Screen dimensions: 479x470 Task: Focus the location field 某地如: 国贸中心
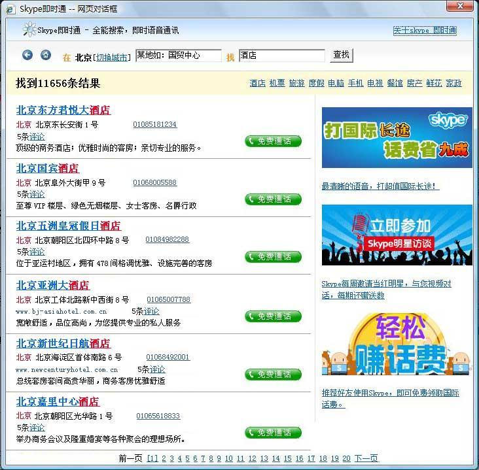coord(179,56)
